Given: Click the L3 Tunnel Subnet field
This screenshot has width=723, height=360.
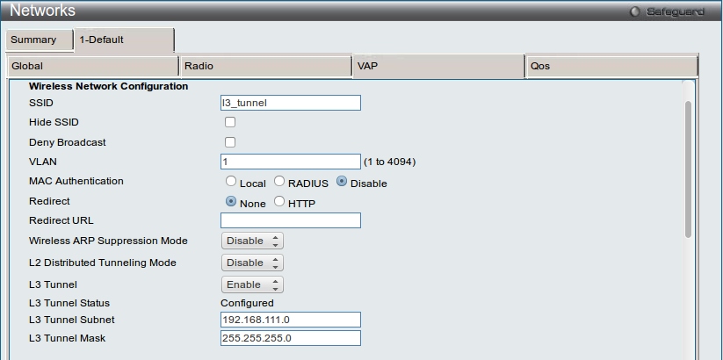Looking at the screenshot, I should click(291, 320).
